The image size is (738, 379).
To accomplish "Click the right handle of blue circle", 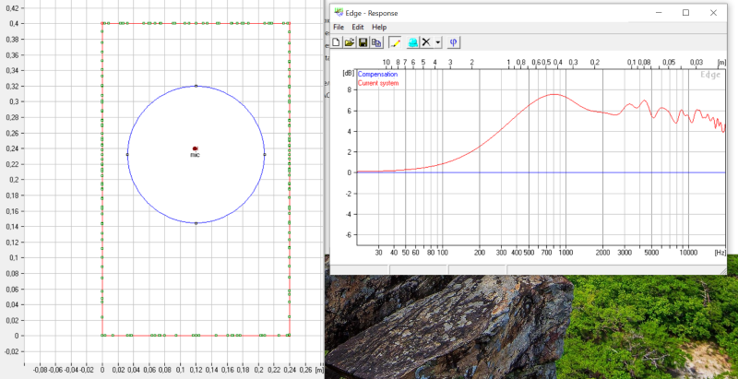I will 265,154.
